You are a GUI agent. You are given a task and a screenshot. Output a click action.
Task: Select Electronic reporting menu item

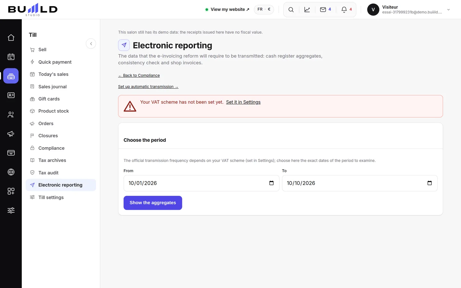[61, 185]
